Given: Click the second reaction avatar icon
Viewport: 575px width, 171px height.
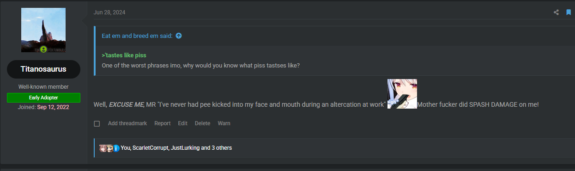Looking at the screenshot, I should 110,148.
